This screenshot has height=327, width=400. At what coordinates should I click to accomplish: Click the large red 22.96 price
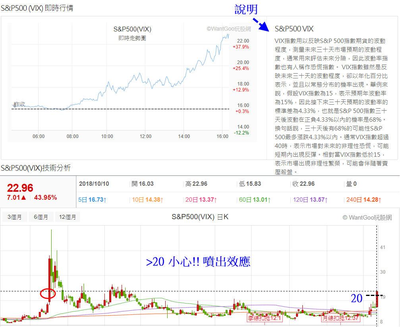[x=20, y=188]
